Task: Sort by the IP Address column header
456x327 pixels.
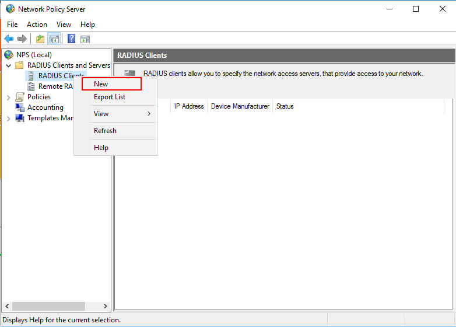Action: 189,106
